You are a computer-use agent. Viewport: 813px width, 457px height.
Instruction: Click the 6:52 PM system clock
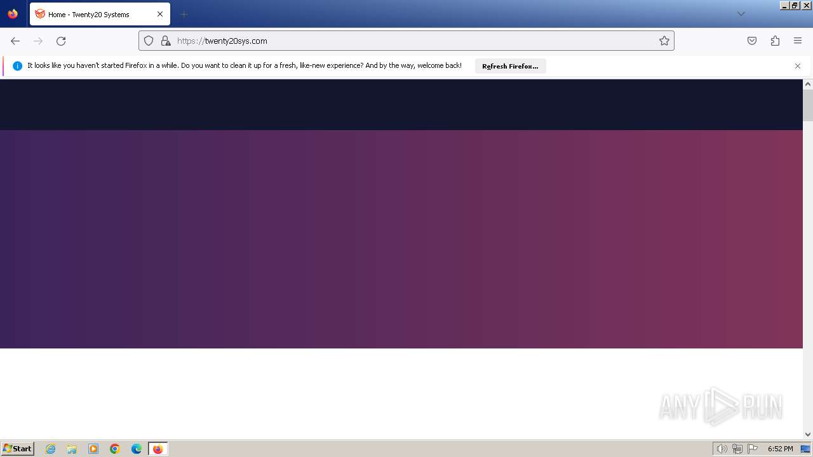780,449
